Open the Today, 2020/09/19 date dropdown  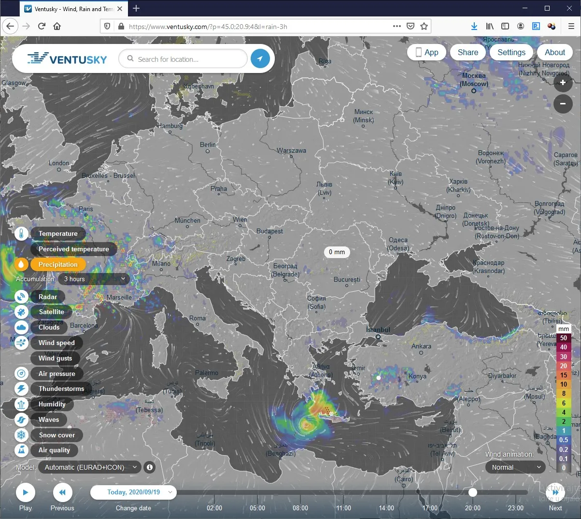(x=133, y=492)
